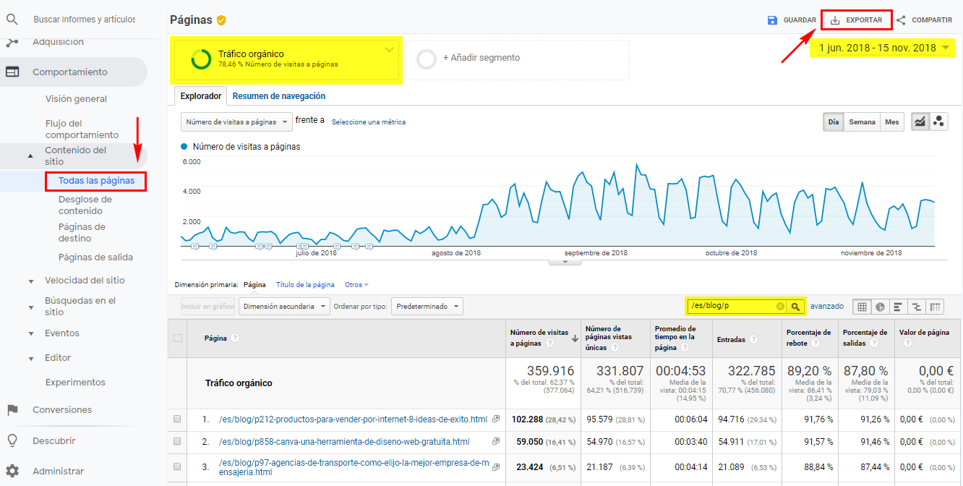Viewport: 963px width, 486px height.
Task: Click the Exportar download icon
Action: click(x=835, y=20)
